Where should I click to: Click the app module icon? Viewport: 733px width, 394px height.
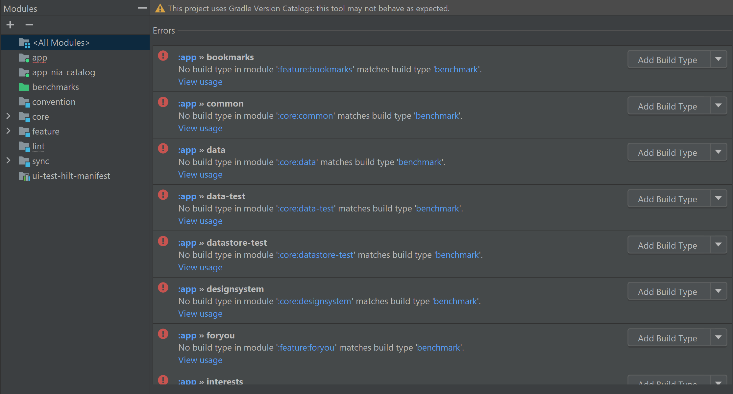[x=24, y=57]
